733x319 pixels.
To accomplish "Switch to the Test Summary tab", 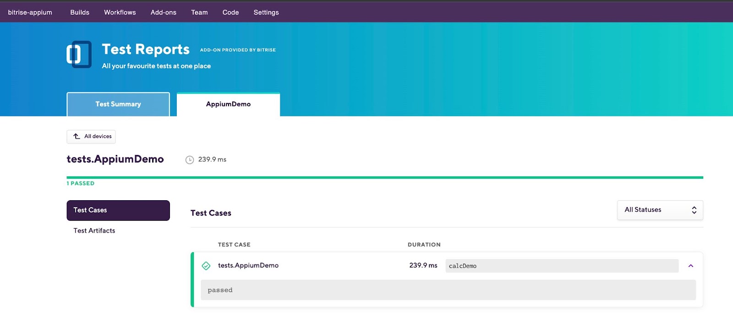I will tap(118, 104).
